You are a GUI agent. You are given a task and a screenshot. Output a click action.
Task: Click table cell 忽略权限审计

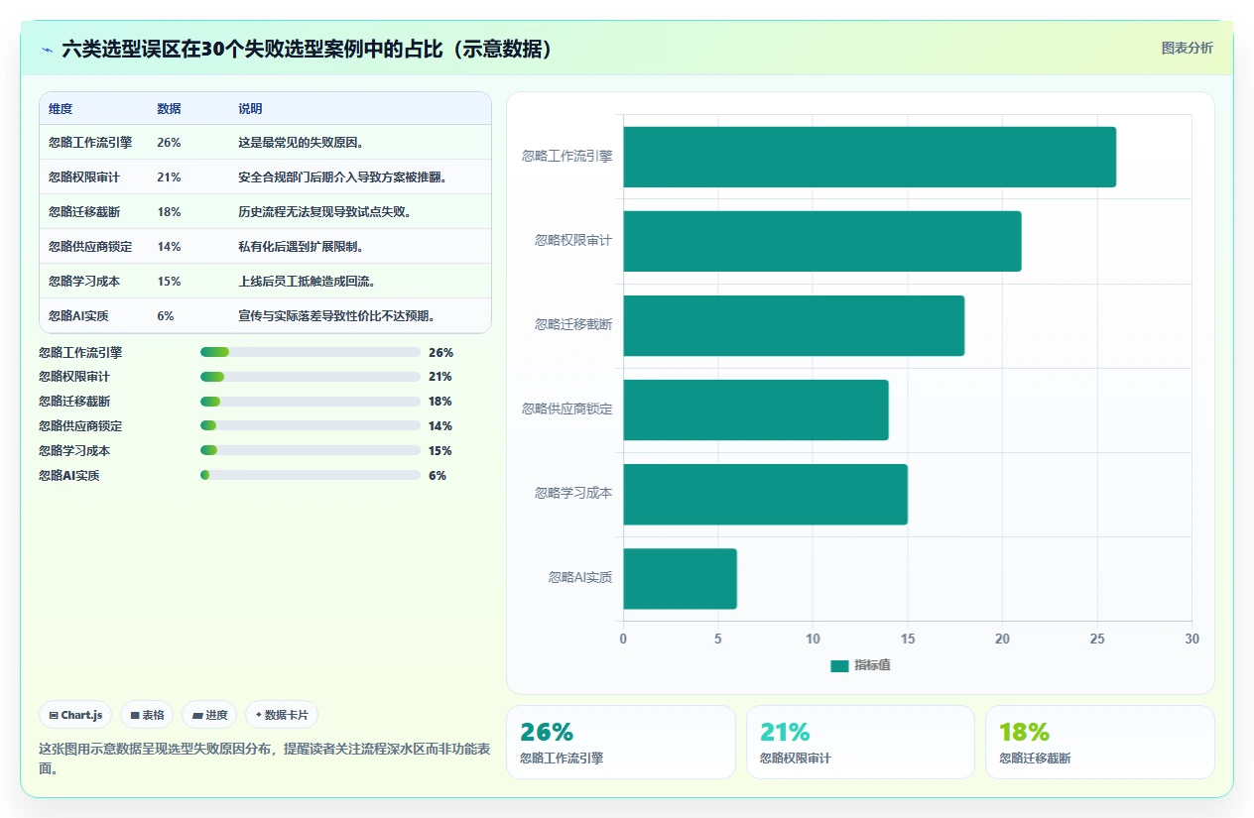pos(84,177)
